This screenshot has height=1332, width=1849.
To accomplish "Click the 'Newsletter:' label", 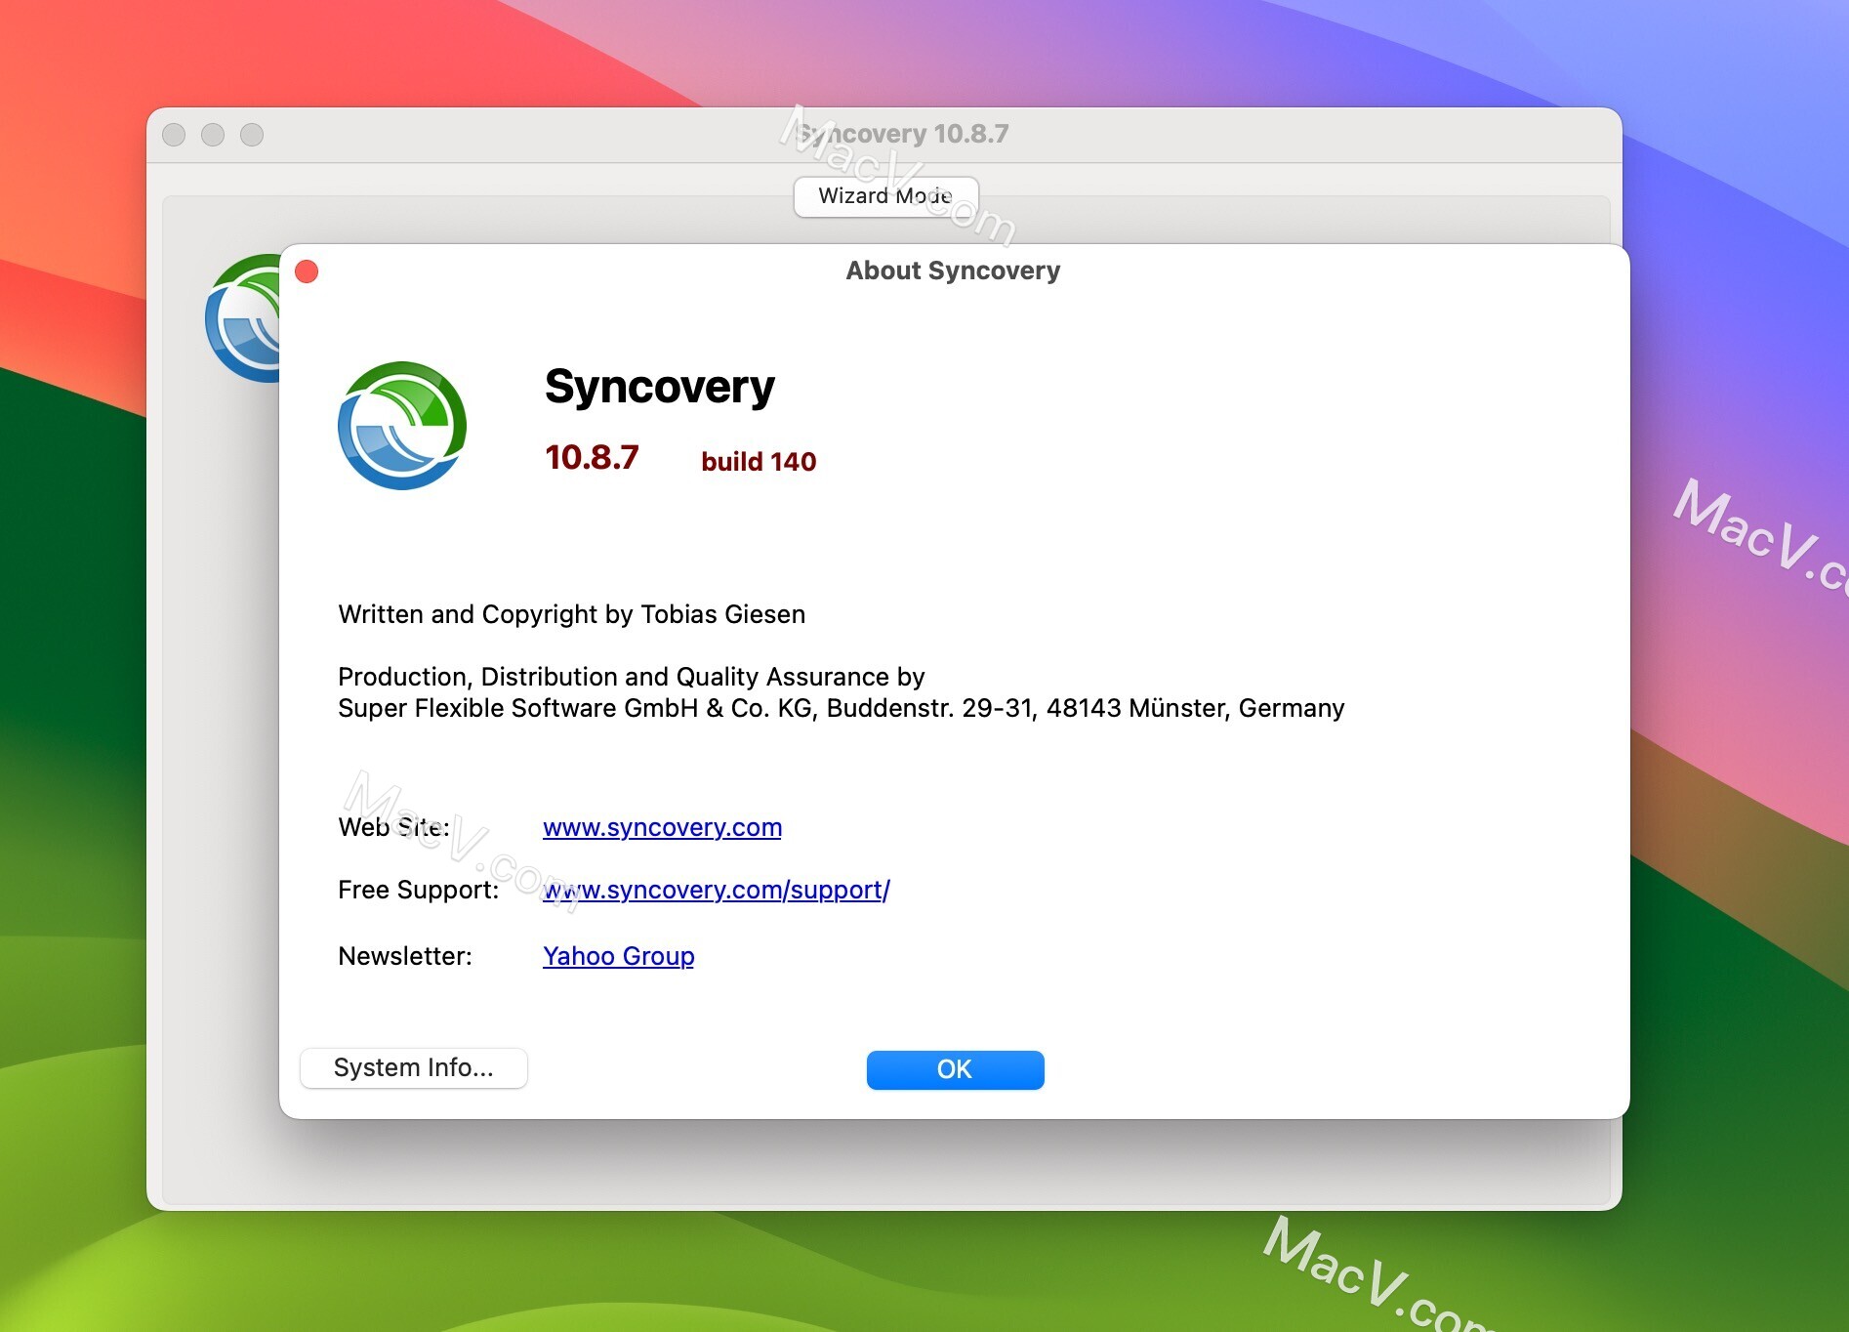I will [404, 956].
